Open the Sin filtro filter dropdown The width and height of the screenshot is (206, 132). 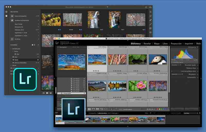(x=191, y=113)
